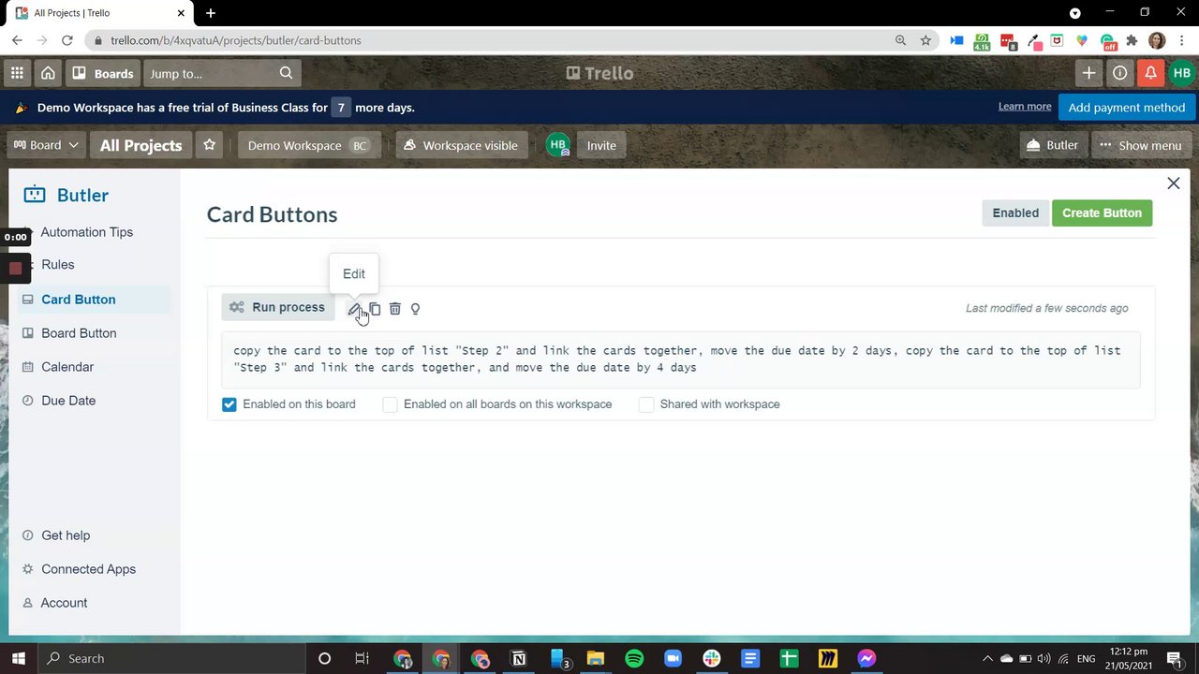The image size is (1199, 674).
Task: Click the trash icon to delete the button
Action: click(x=395, y=309)
